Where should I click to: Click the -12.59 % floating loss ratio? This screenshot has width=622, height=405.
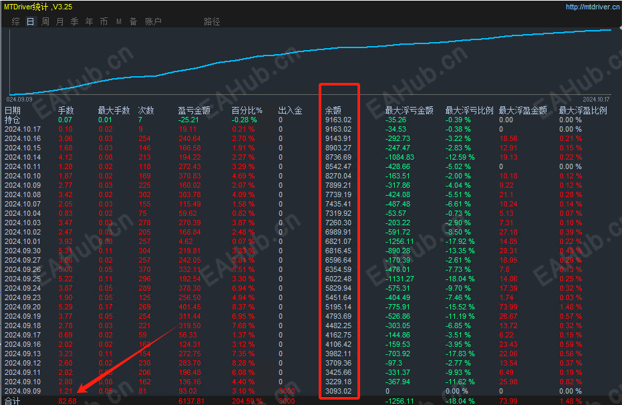point(460,158)
